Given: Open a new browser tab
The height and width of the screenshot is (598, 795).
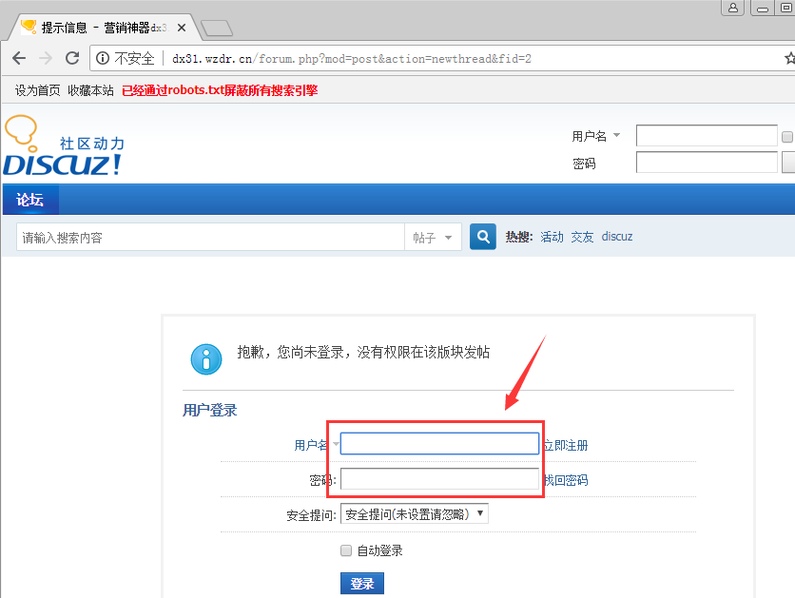Looking at the screenshot, I should click(217, 28).
